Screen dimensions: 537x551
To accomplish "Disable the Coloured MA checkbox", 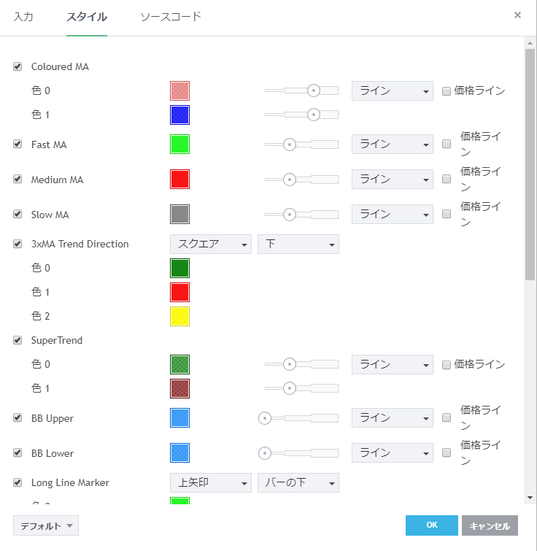I will [x=18, y=66].
